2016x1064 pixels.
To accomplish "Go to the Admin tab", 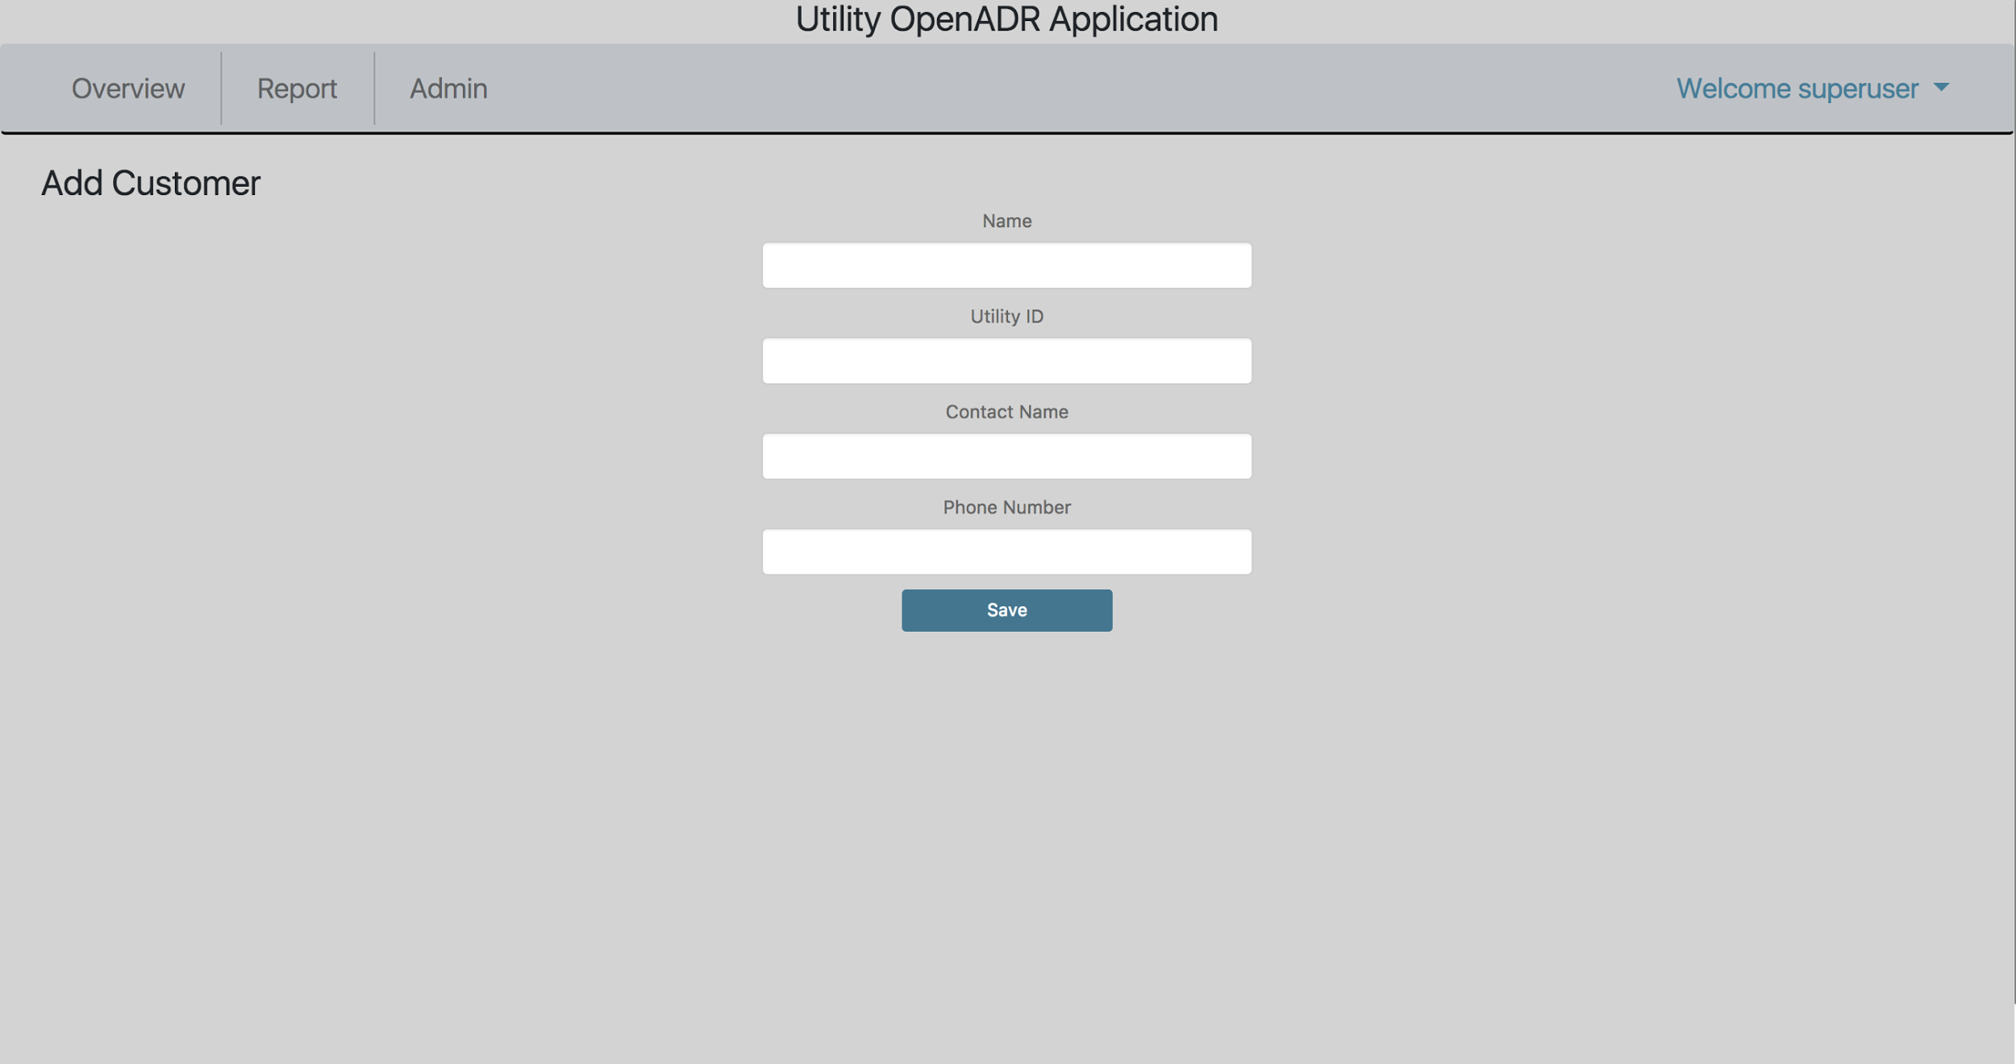I will (448, 89).
